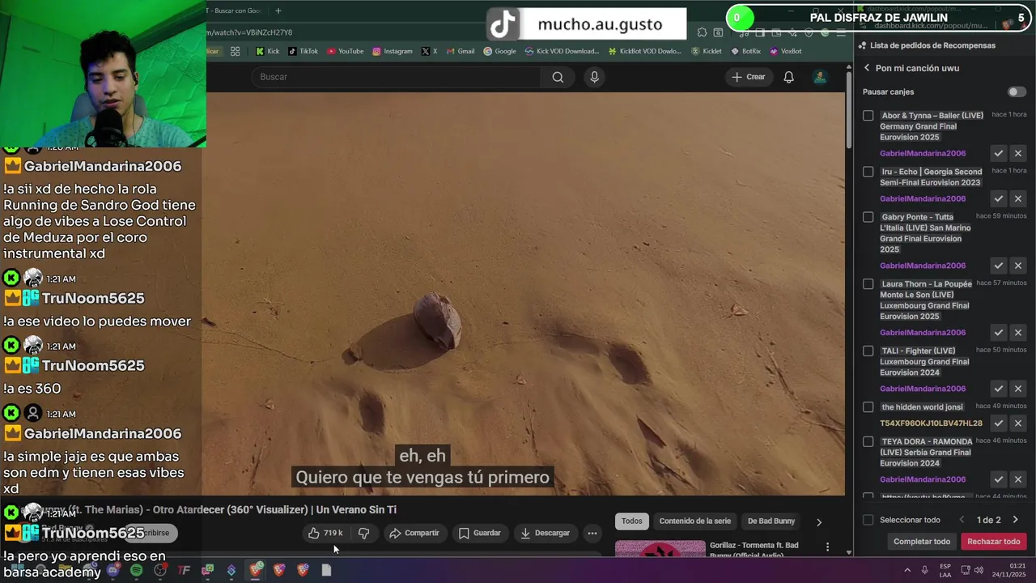Check the TEYA DORA RAMONDA checkbox
The image size is (1036, 583).
(x=868, y=441)
